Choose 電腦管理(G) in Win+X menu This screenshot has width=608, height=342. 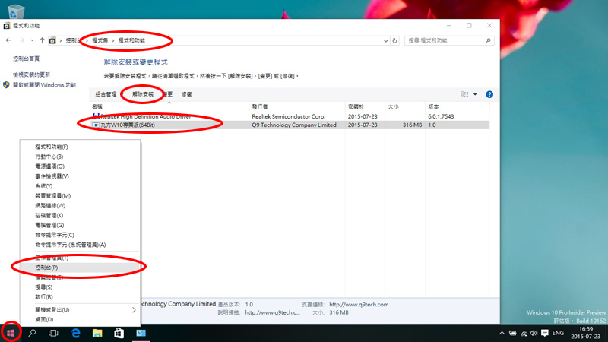point(81,225)
